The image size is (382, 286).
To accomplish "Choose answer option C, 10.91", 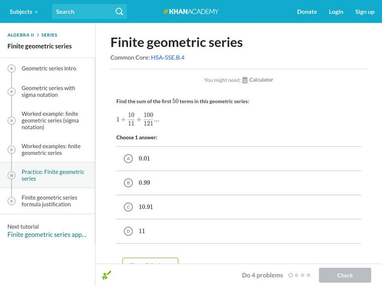I will coord(128,207).
